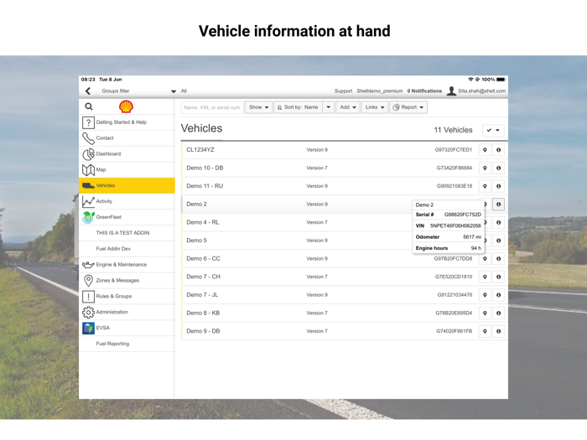Image resolution: width=587 pixels, height=440 pixels.
Task: Open THIS IS A TEST ADDIN
Action: pyautogui.click(x=127, y=233)
